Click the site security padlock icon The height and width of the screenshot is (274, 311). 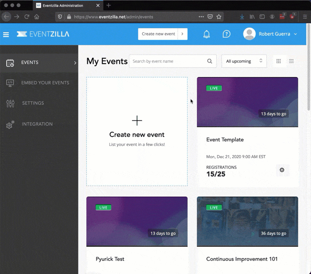coord(69,17)
